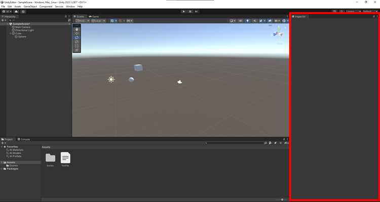Switch to the Game tab
The image size is (380, 202).
click(94, 17)
